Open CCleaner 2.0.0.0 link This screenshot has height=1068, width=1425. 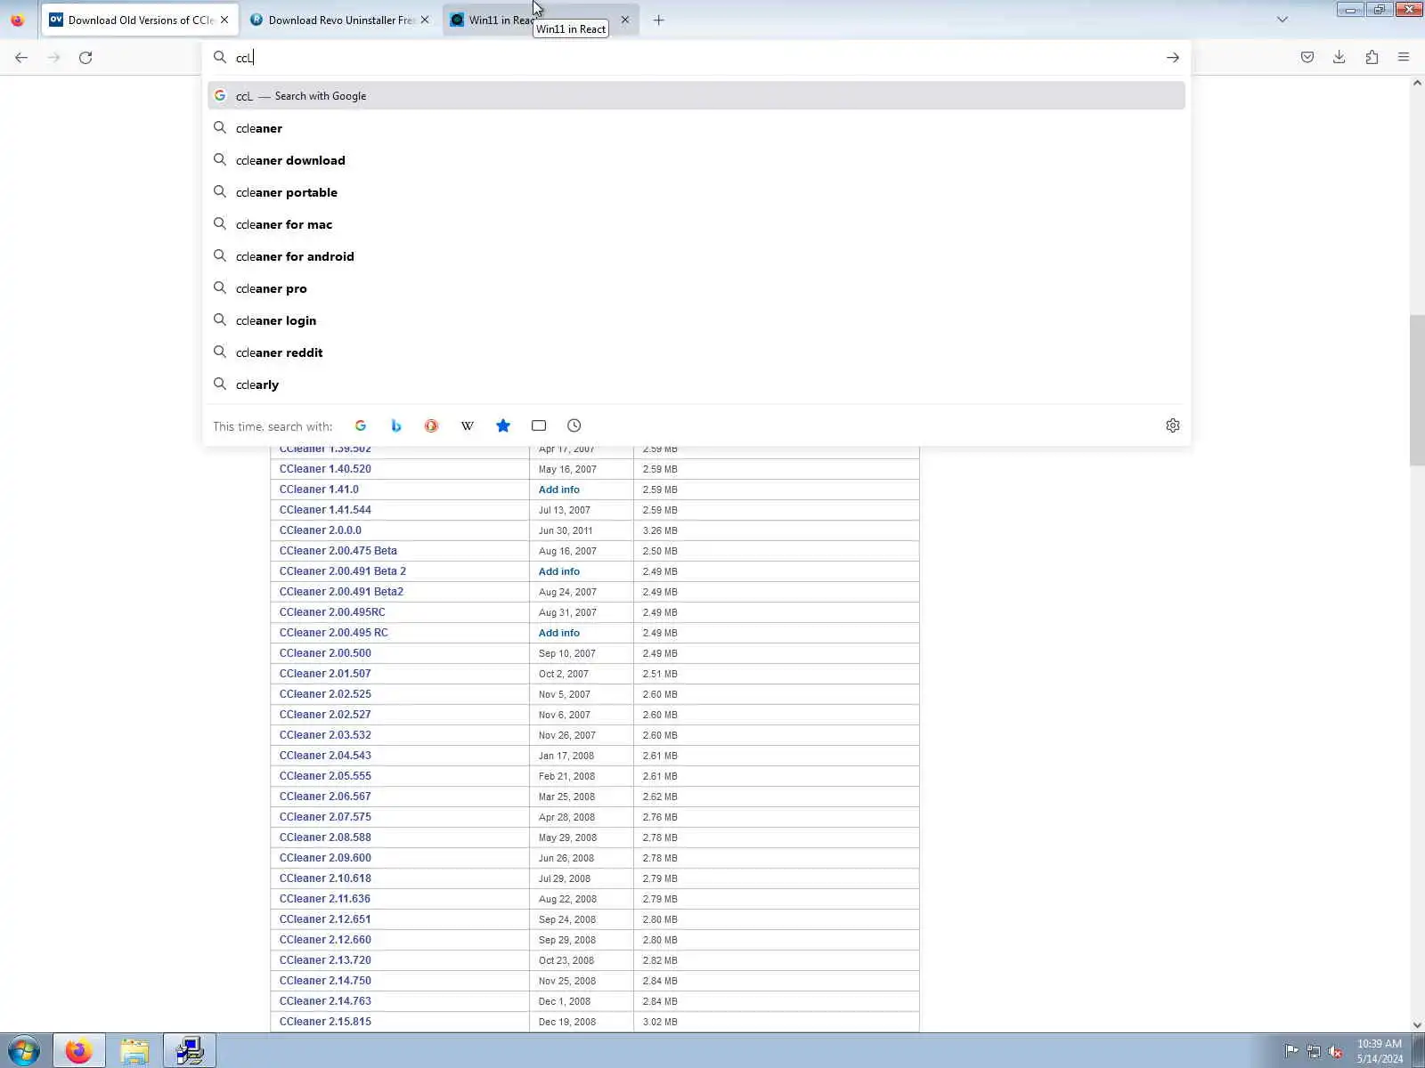(x=321, y=530)
